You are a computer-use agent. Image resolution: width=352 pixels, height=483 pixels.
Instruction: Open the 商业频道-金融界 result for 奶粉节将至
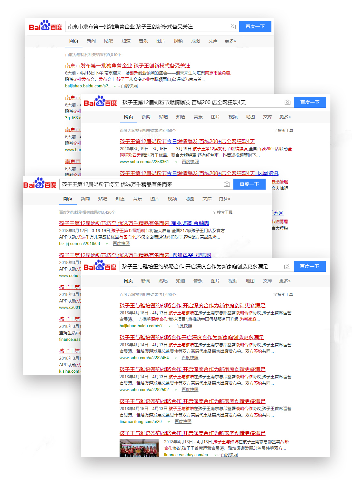134,223
